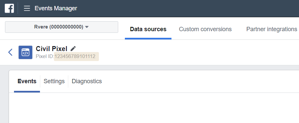
Task: Click the Civil Pixel name heading
Action: click(52, 49)
